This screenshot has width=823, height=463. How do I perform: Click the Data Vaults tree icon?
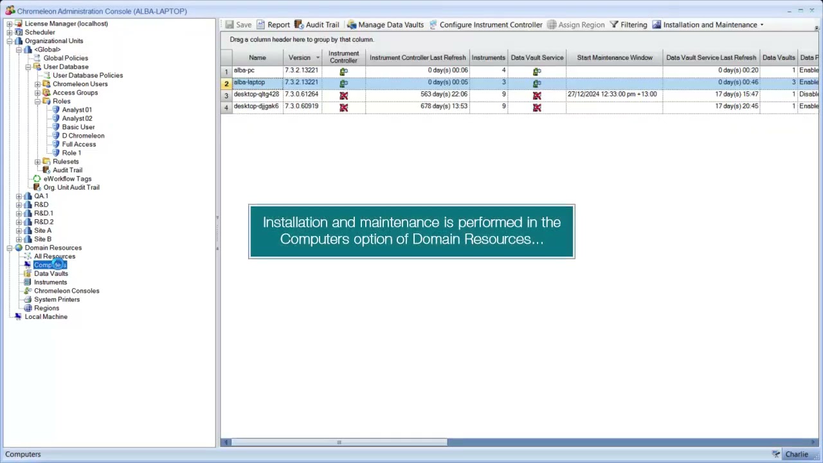coord(28,273)
